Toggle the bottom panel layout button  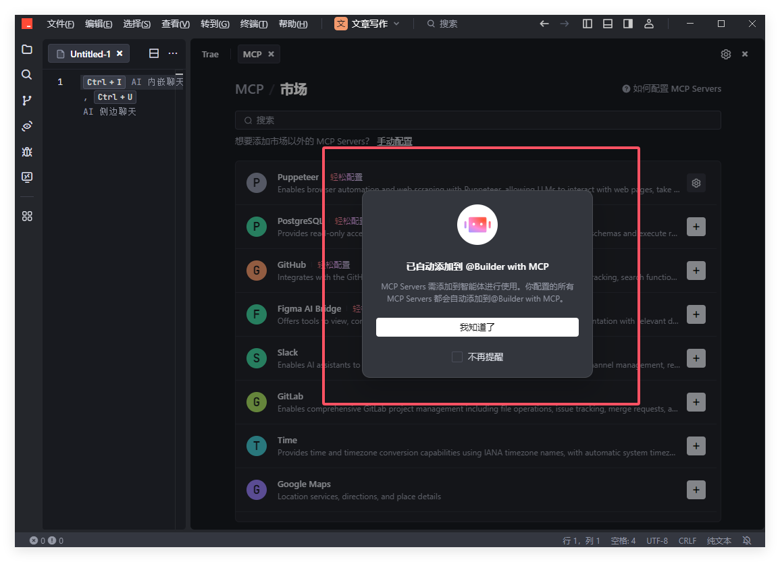pos(608,24)
